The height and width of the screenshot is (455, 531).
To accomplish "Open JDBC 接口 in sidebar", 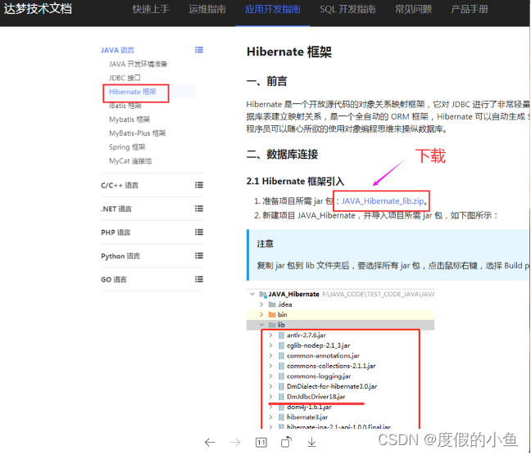I will pyautogui.click(x=125, y=78).
